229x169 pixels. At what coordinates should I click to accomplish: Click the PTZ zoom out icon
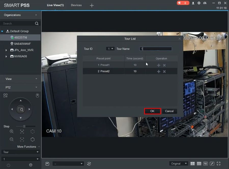click(12, 139)
